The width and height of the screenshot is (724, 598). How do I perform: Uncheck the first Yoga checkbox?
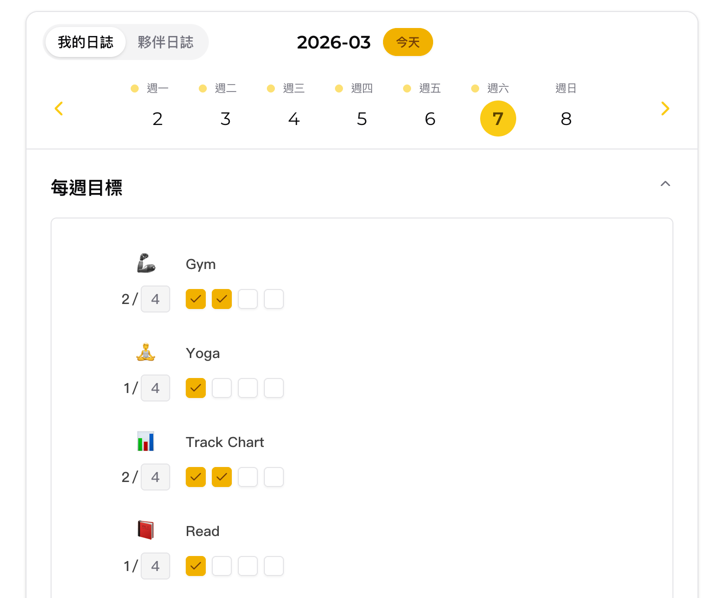pyautogui.click(x=196, y=388)
